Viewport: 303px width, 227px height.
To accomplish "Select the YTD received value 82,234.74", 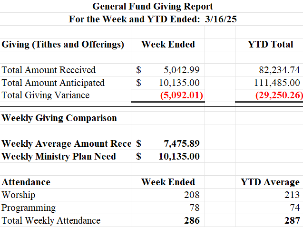I will pos(277,70).
